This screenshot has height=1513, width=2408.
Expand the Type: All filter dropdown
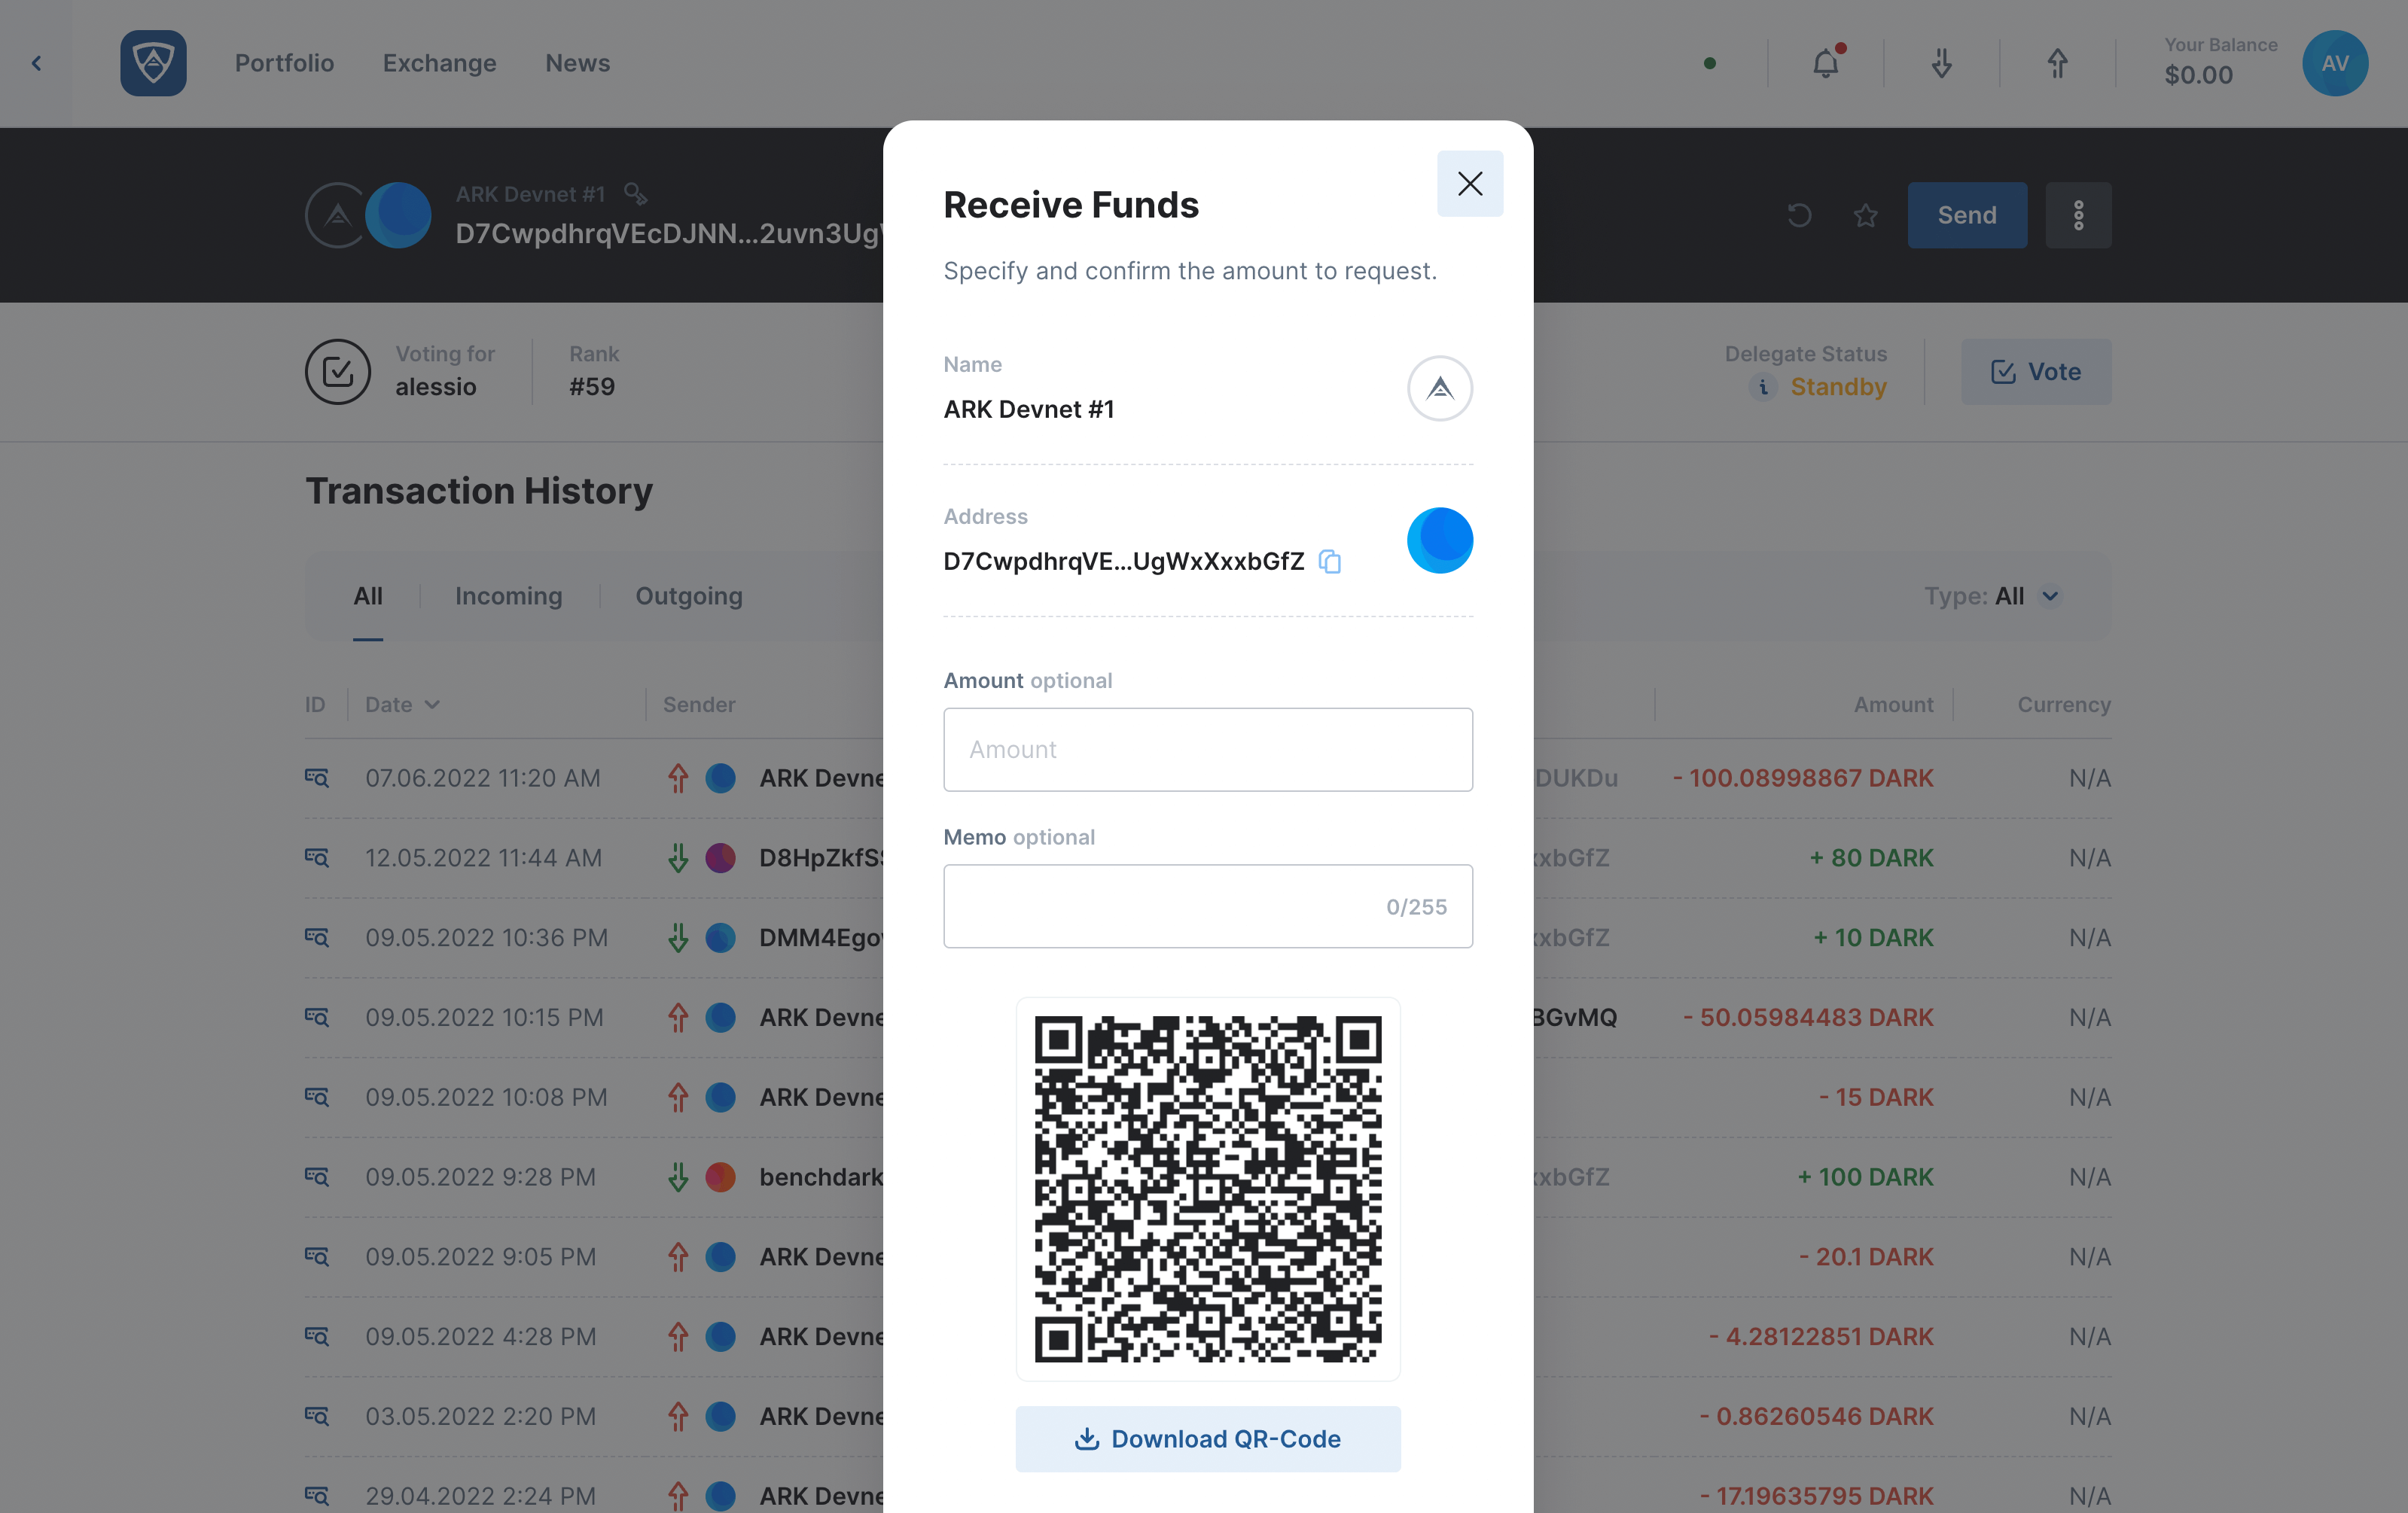(x=1992, y=596)
